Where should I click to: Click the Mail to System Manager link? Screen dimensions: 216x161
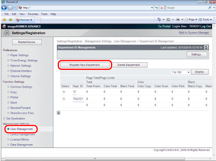tap(194, 33)
